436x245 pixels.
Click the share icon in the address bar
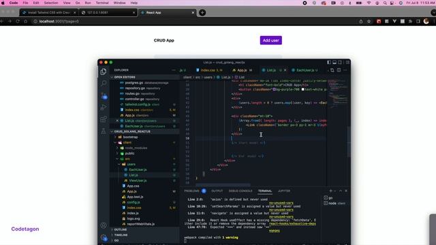point(361,21)
